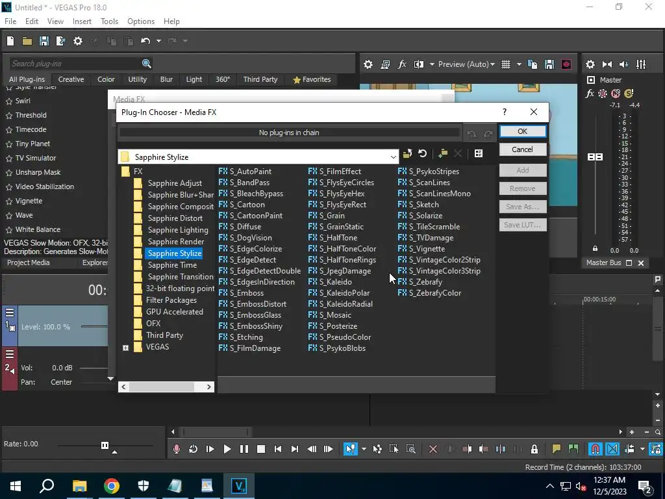Open preview properties gear icon

[x=368, y=64]
